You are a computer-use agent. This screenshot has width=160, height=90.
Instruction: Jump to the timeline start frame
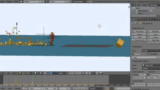(x=74, y=88)
